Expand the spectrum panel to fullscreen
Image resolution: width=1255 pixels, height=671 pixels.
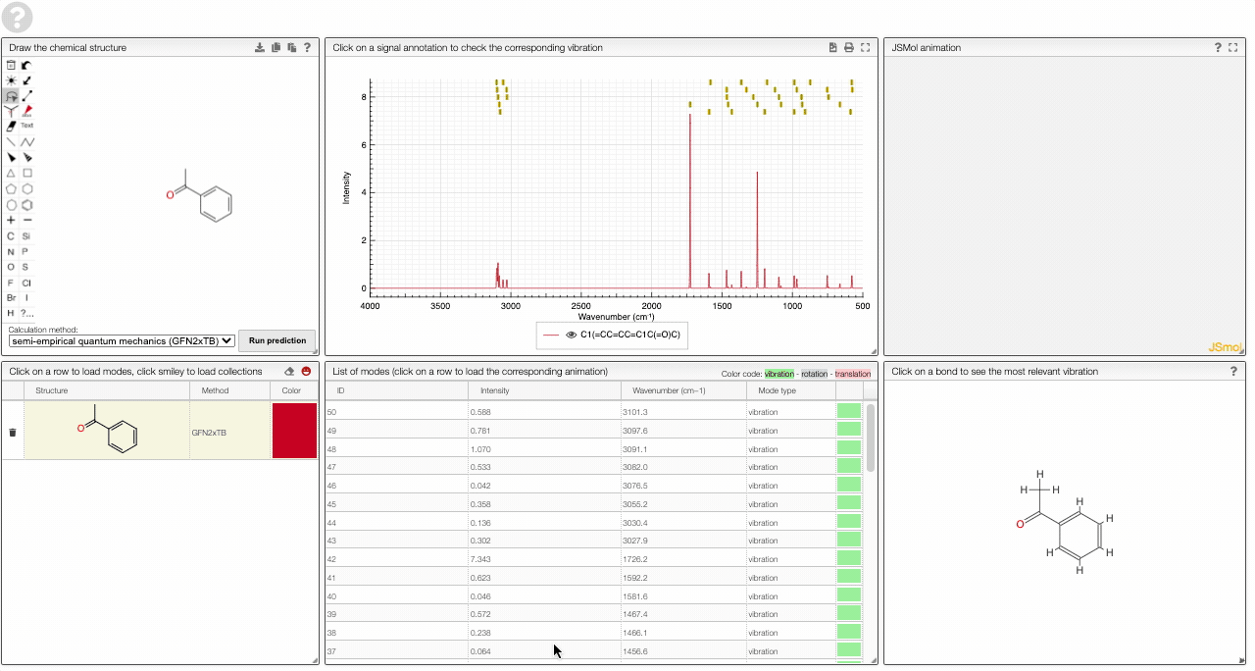pos(865,47)
